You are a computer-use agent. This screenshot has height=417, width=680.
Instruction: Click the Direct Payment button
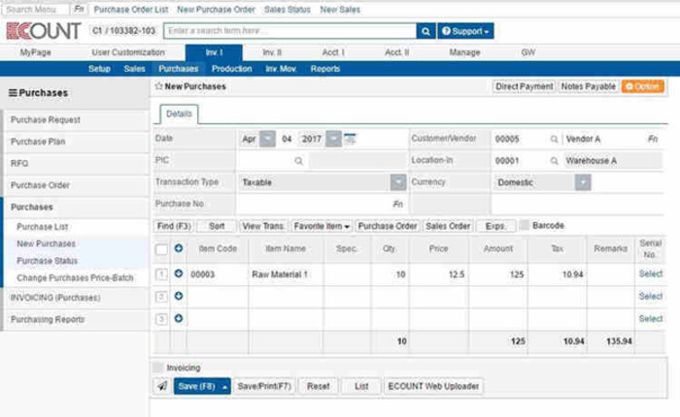tap(524, 86)
